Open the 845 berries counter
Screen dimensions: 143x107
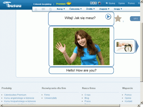pos(93,3)
